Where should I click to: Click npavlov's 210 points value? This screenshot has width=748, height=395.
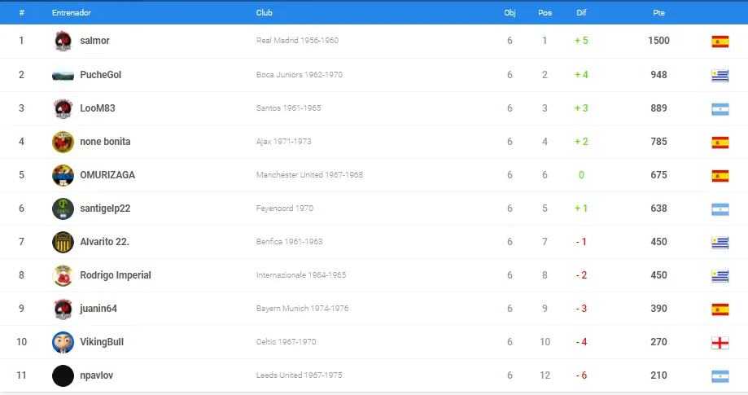658,375
